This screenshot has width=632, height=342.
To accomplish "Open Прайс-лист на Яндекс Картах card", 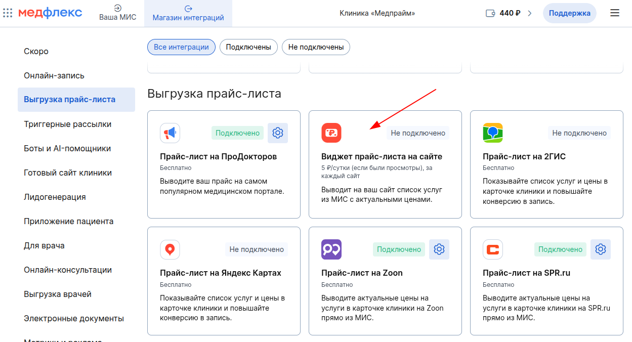I will click(x=221, y=273).
